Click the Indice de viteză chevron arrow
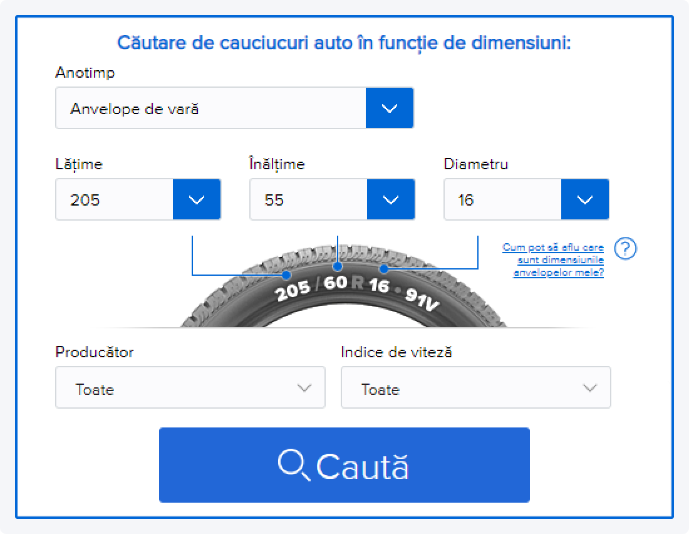Screen dimensions: 689x534 [589, 388]
